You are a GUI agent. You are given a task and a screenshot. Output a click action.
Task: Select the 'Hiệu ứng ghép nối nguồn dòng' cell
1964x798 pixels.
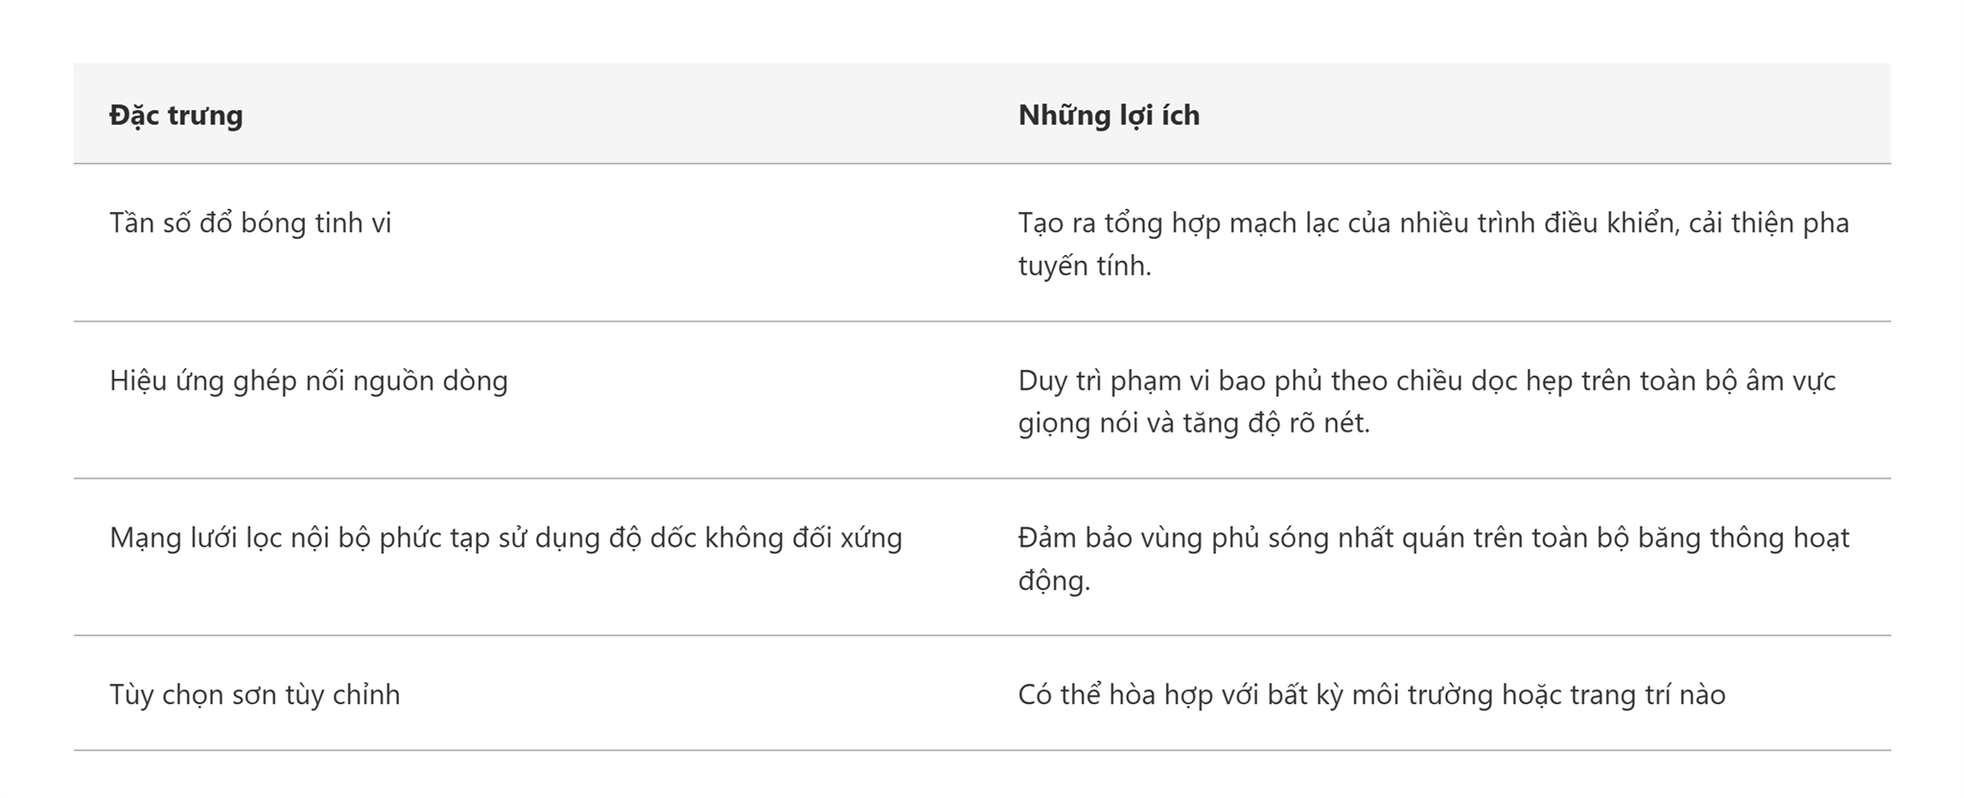click(x=309, y=381)
